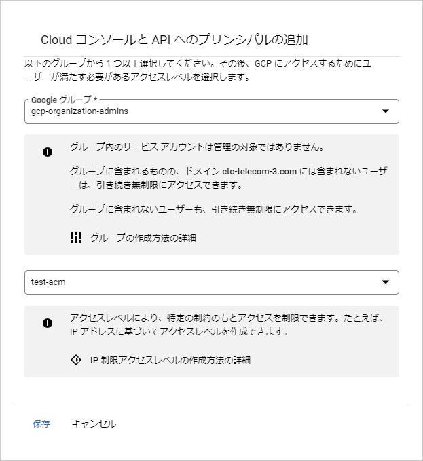Click the diamond icon by IP 制限アクセスレベル
The height and width of the screenshot is (461, 423).
(x=76, y=360)
